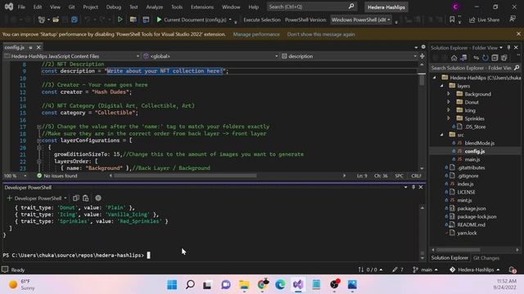
Task: Click the editor vertical scrollbar thumb
Action: pos(422,80)
